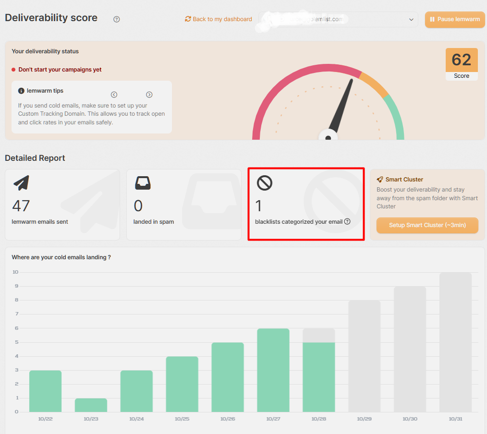Click the gray portion of 10/28 bar
The width and height of the screenshot is (487, 434).
(x=318, y=335)
